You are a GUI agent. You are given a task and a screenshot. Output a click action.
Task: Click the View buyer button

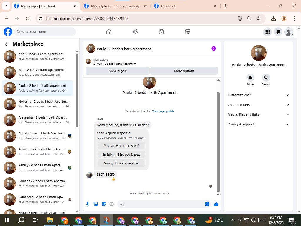118,71
